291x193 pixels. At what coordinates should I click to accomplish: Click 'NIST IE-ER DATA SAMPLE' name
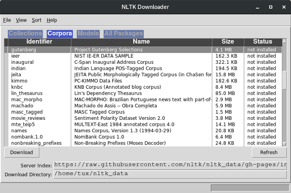point(104,56)
